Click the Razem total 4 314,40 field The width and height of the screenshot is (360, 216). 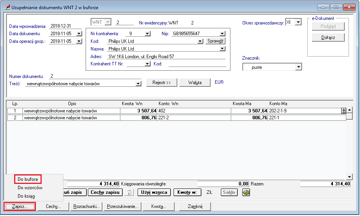click(325, 184)
